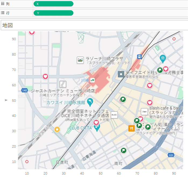Select the Lazona Kawasaki Plaza icon
Screen dimensions: 188x177
tap(80, 60)
